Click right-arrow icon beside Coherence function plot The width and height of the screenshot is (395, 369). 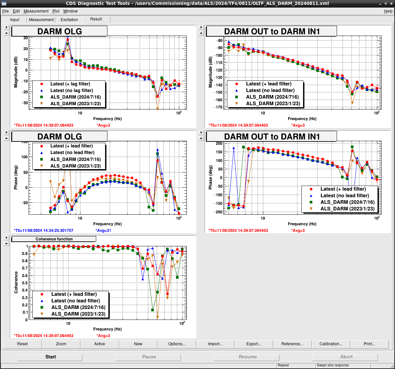[x=6, y=237]
